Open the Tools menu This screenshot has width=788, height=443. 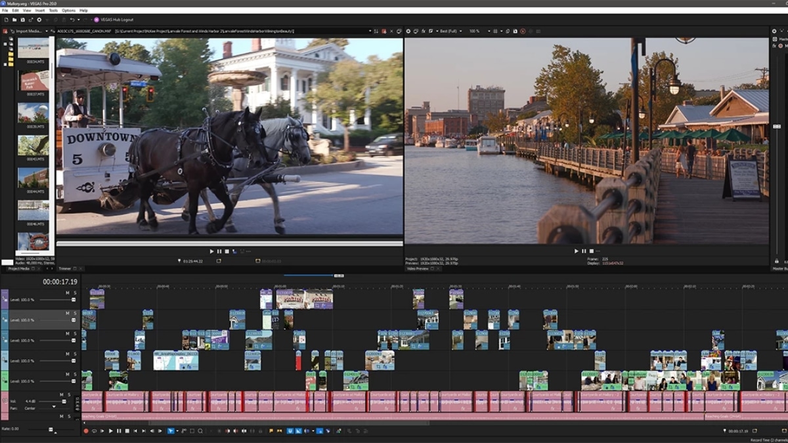53,11
